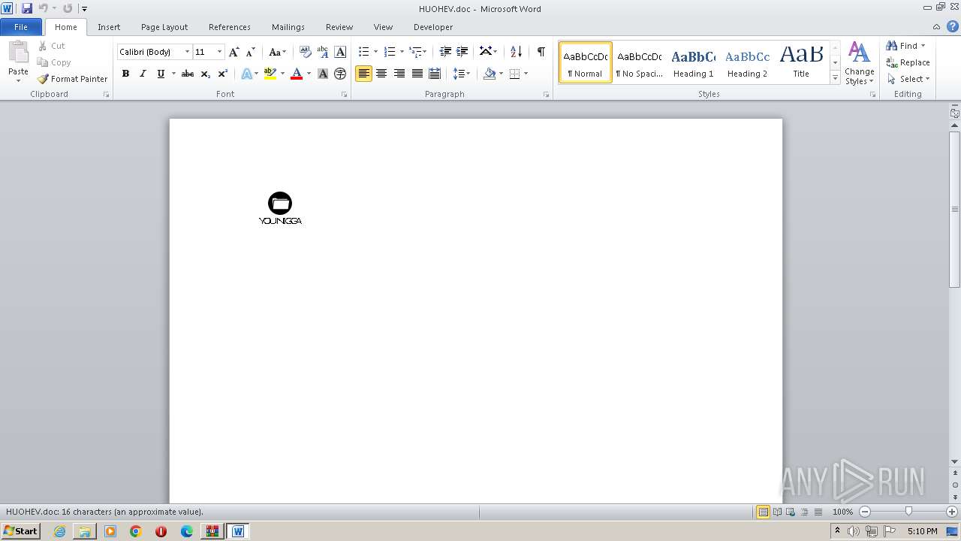Screen dimensions: 961x541
Task: Open the Font name dropdown
Action: tap(187, 52)
